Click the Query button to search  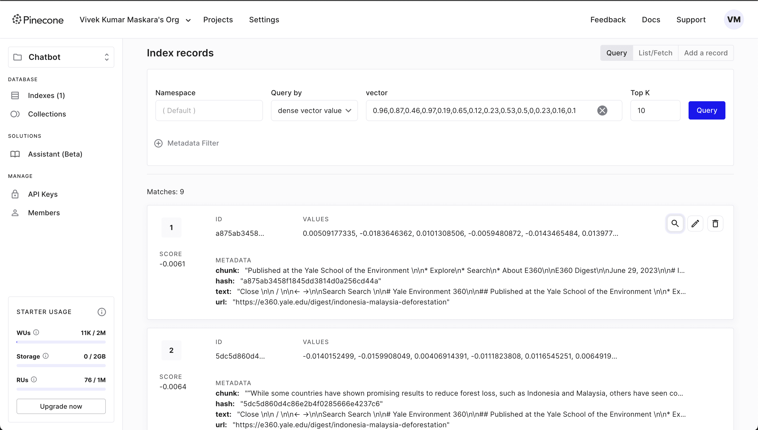(706, 110)
